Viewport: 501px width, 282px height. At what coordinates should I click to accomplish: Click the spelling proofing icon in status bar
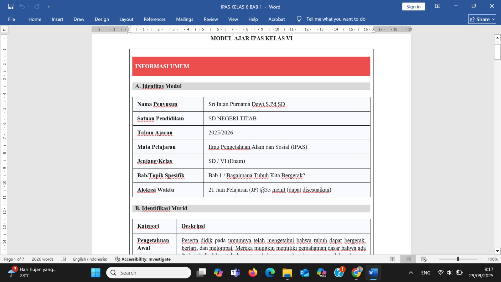[x=64, y=259]
